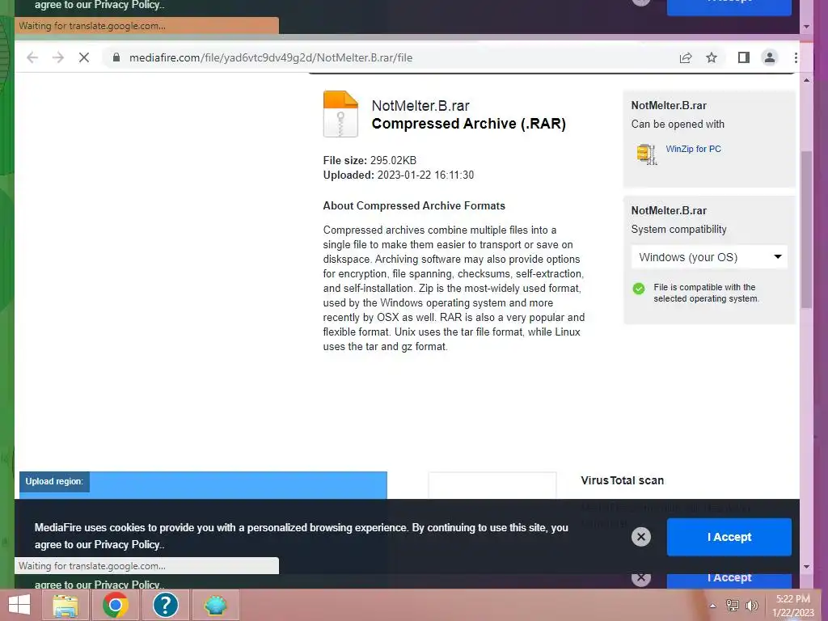Screen dimensions: 828x621
Task: Stop page loading with the X button
Action: point(84,57)
